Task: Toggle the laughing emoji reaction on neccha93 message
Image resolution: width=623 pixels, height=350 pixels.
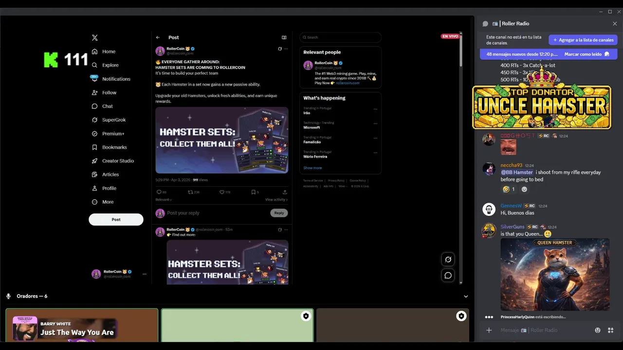Action: pyautogui.click(x=509, y=189)
